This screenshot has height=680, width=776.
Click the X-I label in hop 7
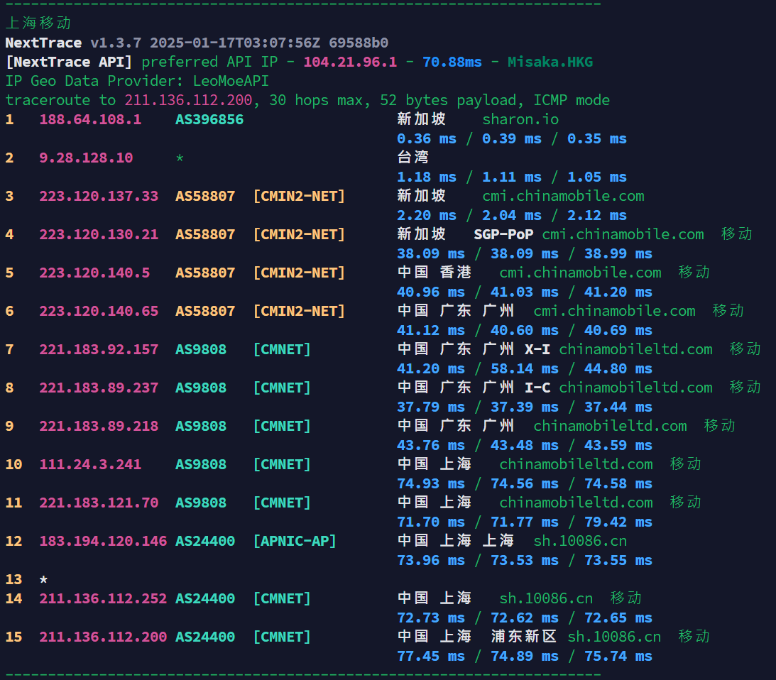[x=537, y=349]
